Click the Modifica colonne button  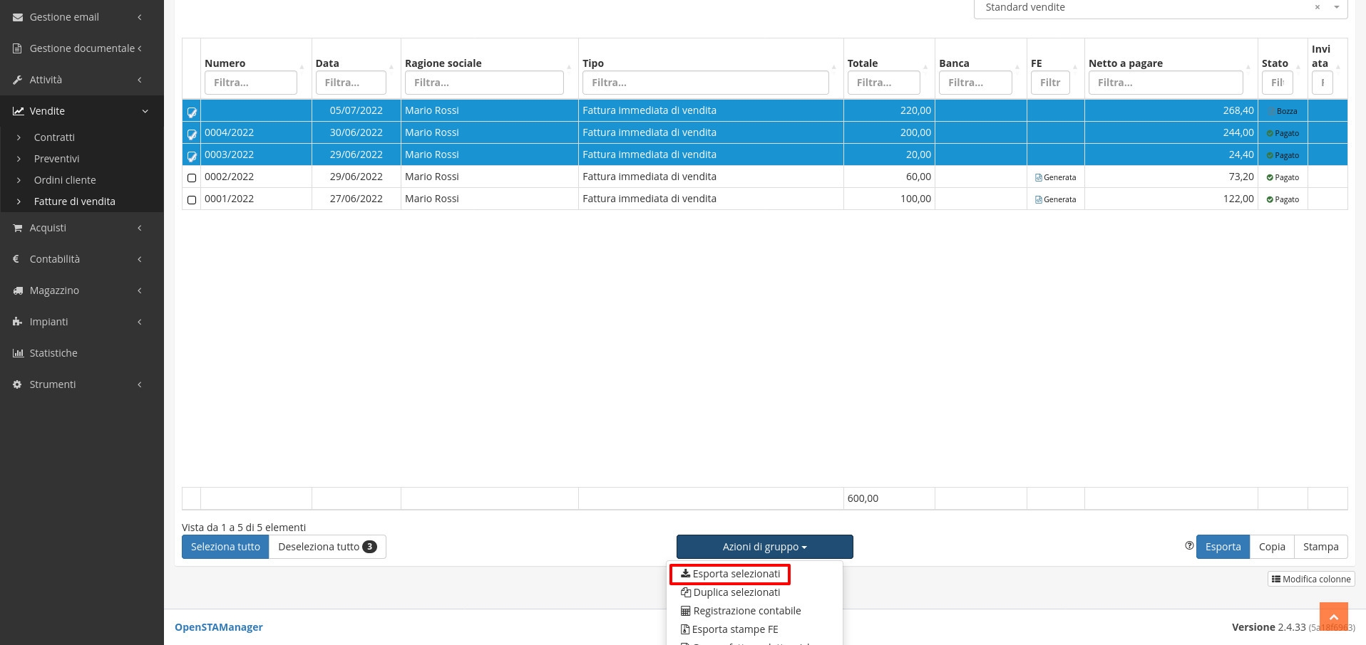tap(1311, 579)
